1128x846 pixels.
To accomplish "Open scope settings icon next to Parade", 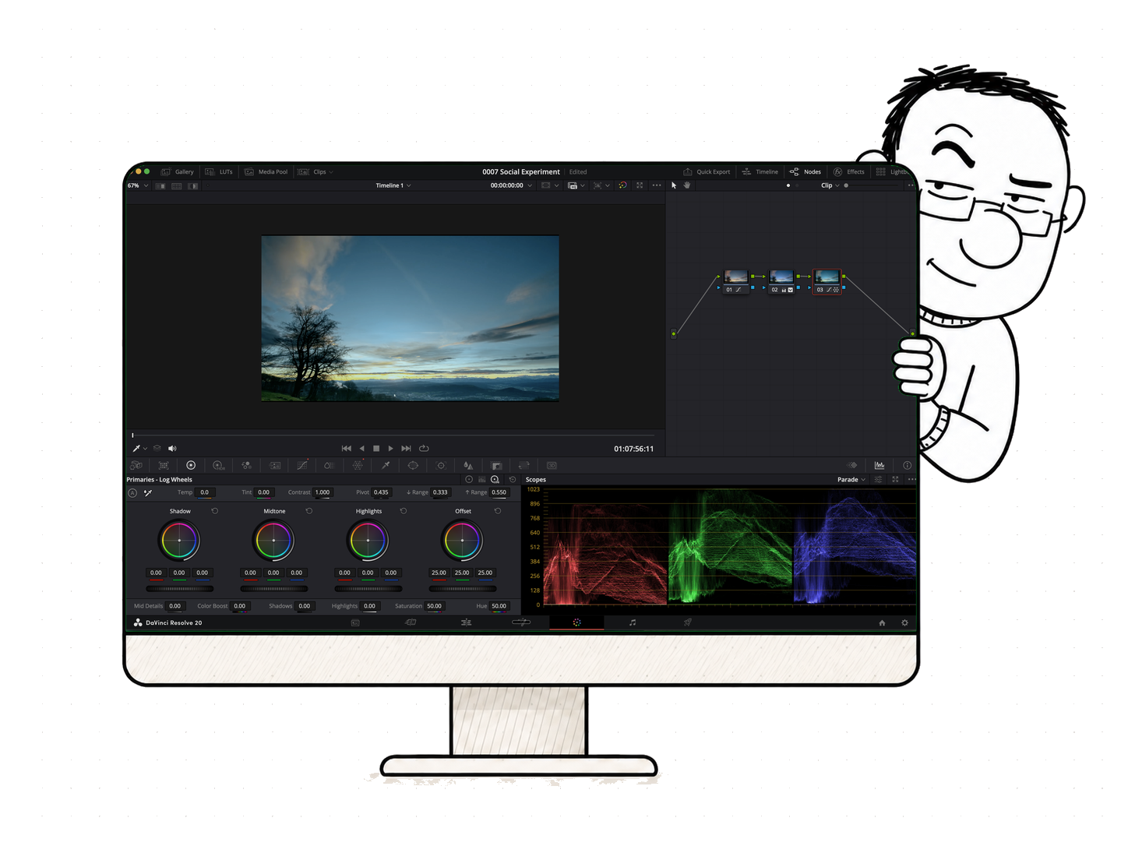I will point(878,479).
